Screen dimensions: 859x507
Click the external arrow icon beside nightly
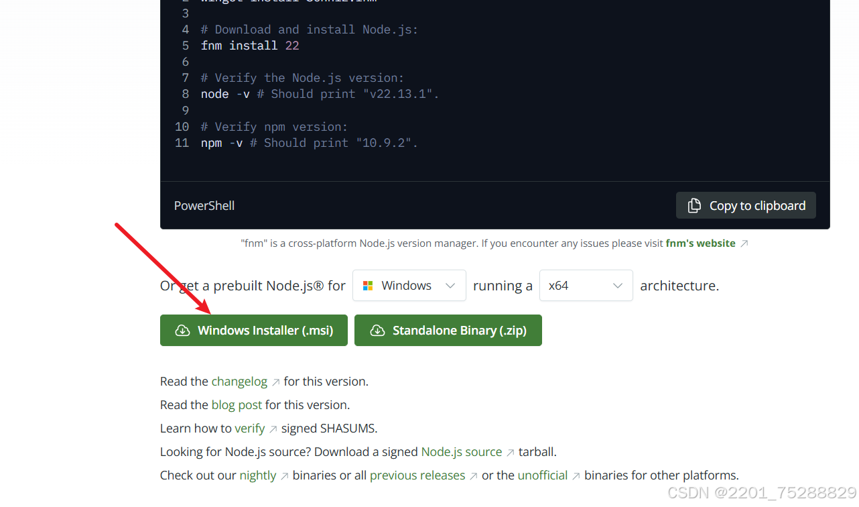(285, 476)
